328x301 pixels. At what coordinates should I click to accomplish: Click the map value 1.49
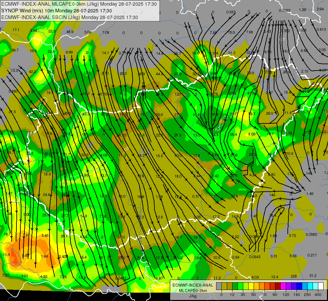[310, 194]
